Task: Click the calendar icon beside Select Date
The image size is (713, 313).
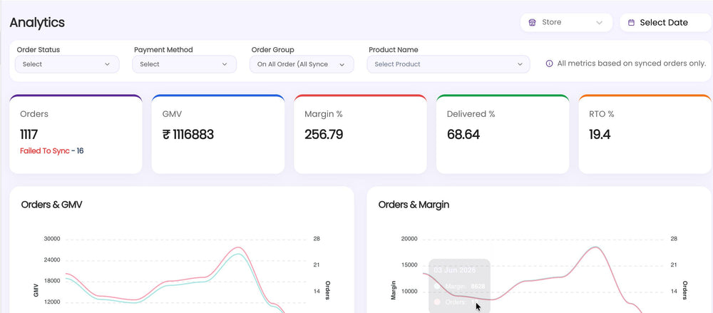Action: tap(631, 22)
